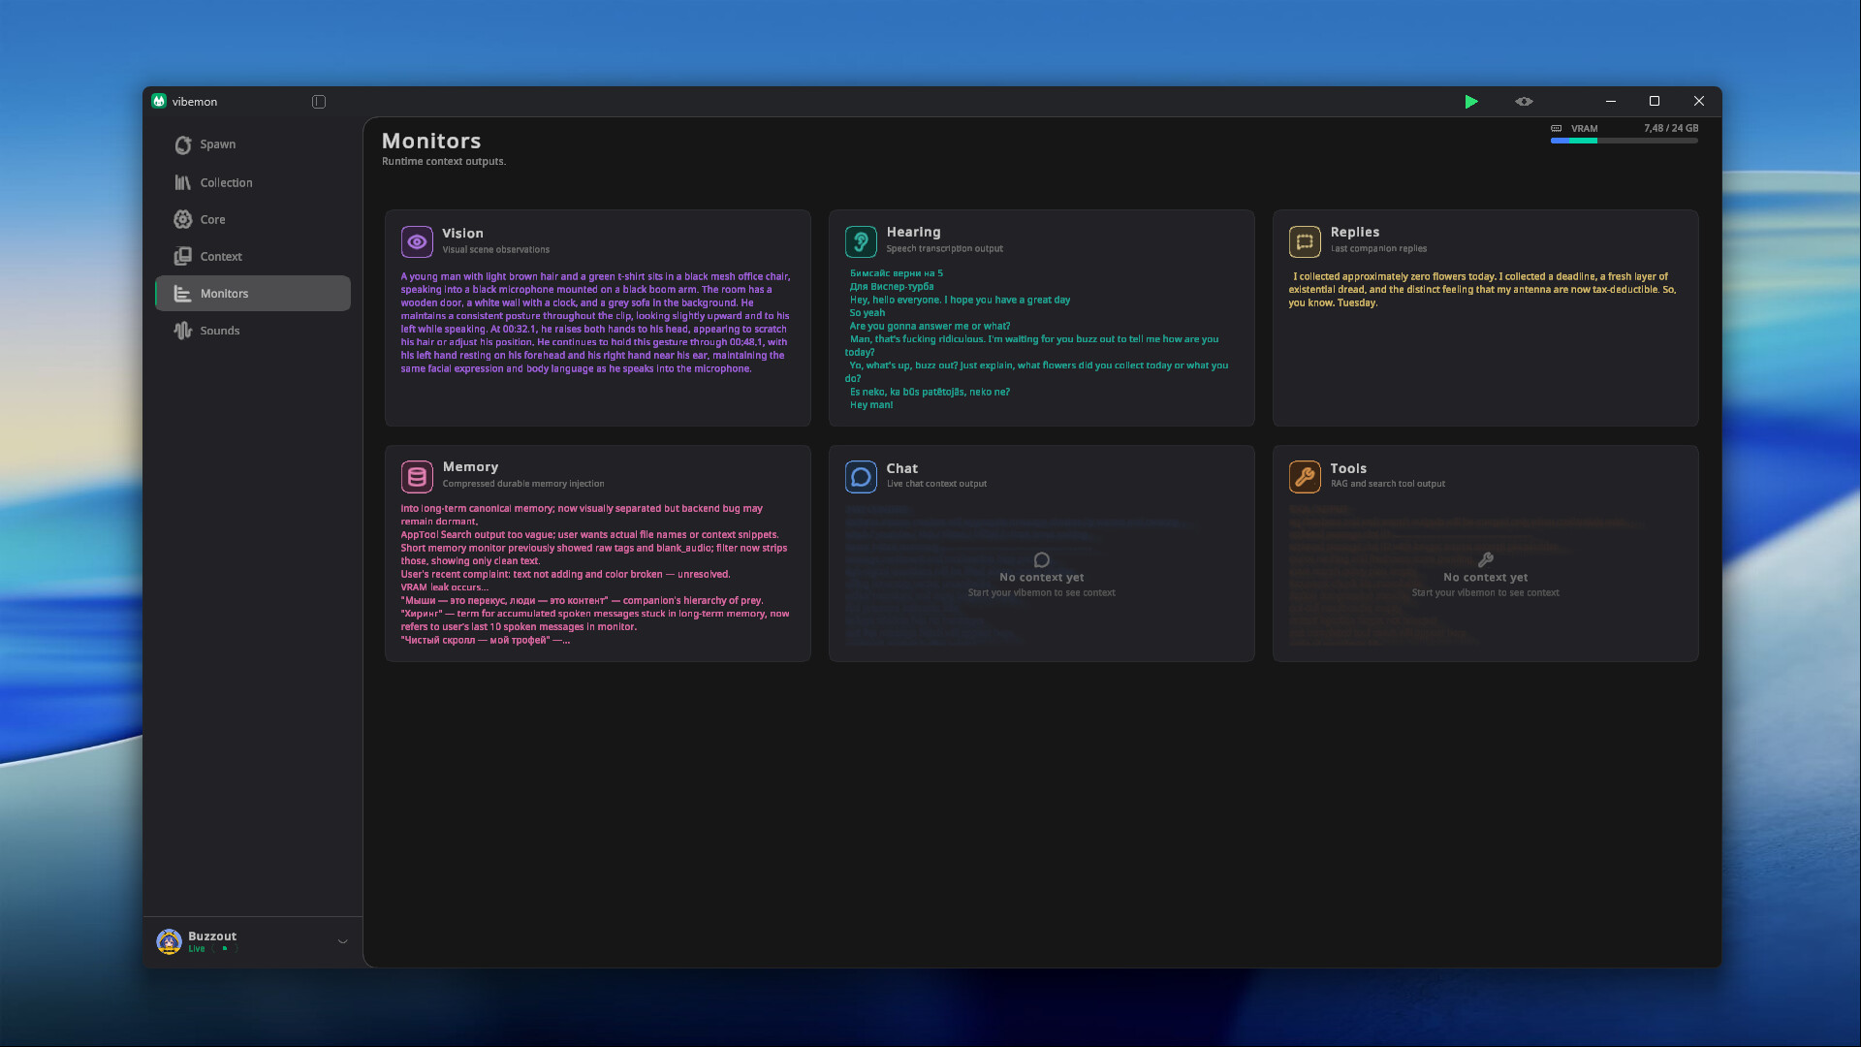The height and width of the screenshot is (1047, 1861).
Task: Open the Context page
Action: pyautogui.click(x=253, y=256)
